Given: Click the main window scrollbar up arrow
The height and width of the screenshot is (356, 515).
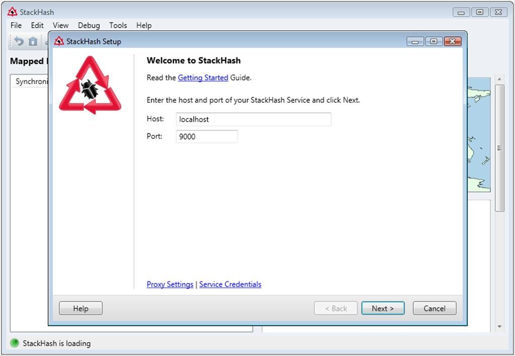Looking at the screenshot, I should 499,79.
